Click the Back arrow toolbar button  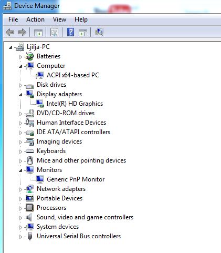tap(10, 33)
